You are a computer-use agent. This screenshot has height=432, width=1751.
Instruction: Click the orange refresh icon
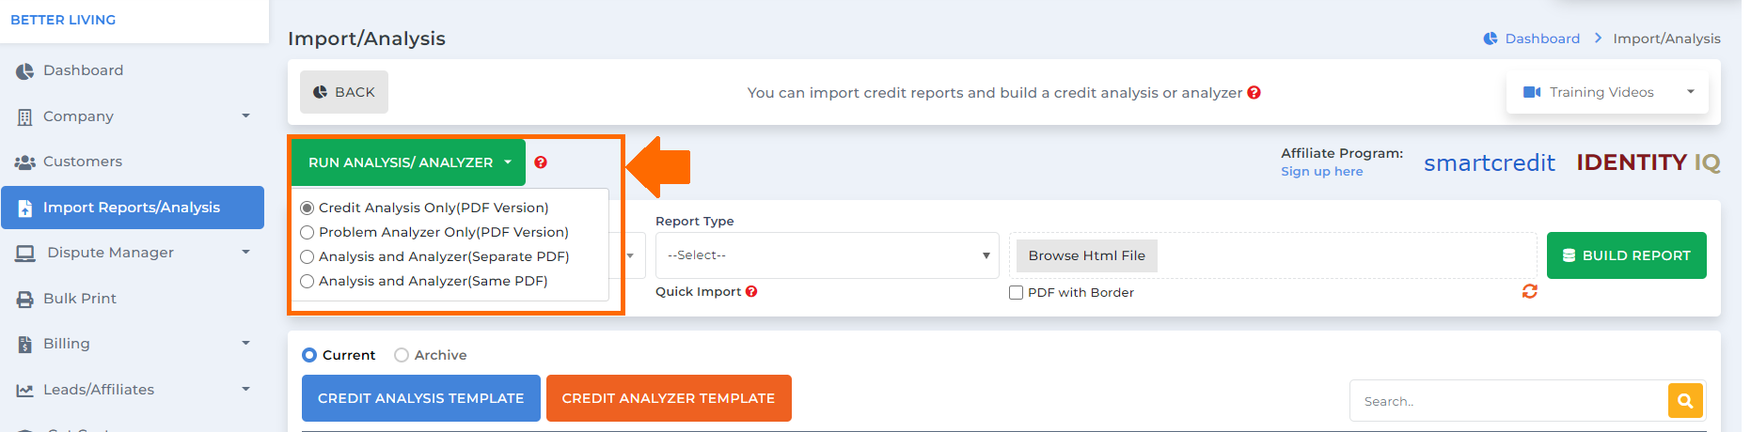click(x=1530, y=291)
